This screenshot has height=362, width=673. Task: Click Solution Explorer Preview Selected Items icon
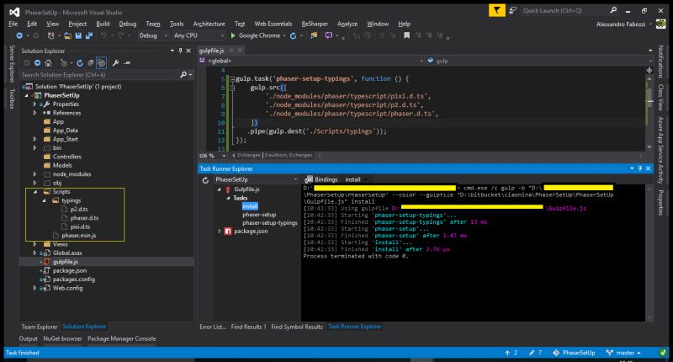[127, 63]
